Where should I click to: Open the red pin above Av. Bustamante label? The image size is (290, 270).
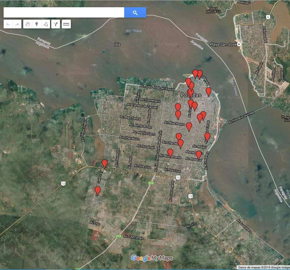tap(170, 153)
